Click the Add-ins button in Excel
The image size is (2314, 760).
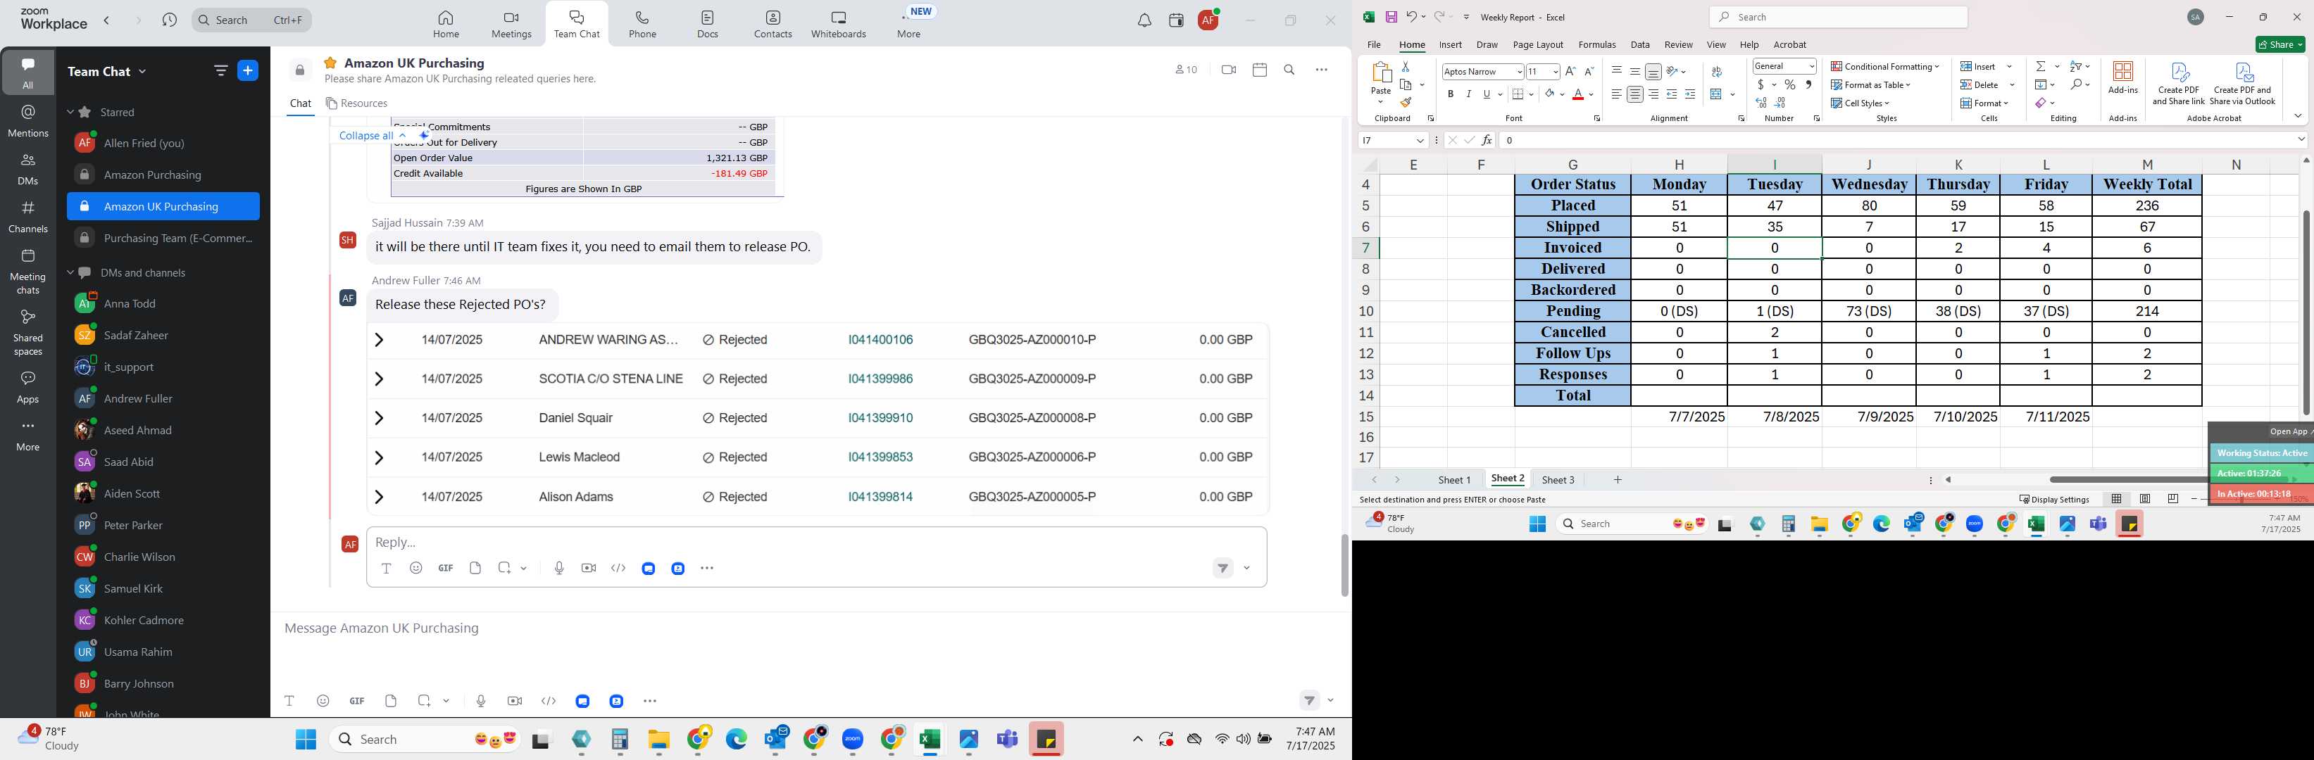pos(2122,78)
